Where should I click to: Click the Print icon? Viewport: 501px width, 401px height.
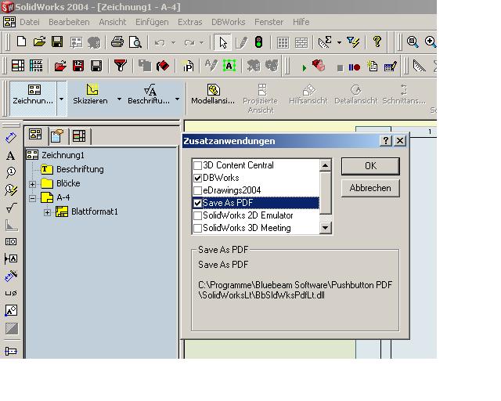(x=117, y=42)
